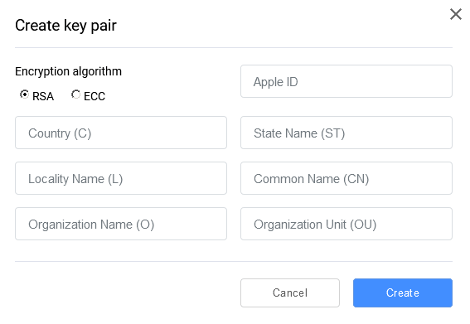
Task: Click the Encryption algorithm label
Action: [x=68, y=71]
